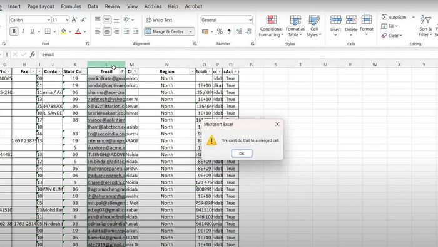The image size is (438, 247).
Task: Toggle Underline formatting
Action: [x=32, y=31]
